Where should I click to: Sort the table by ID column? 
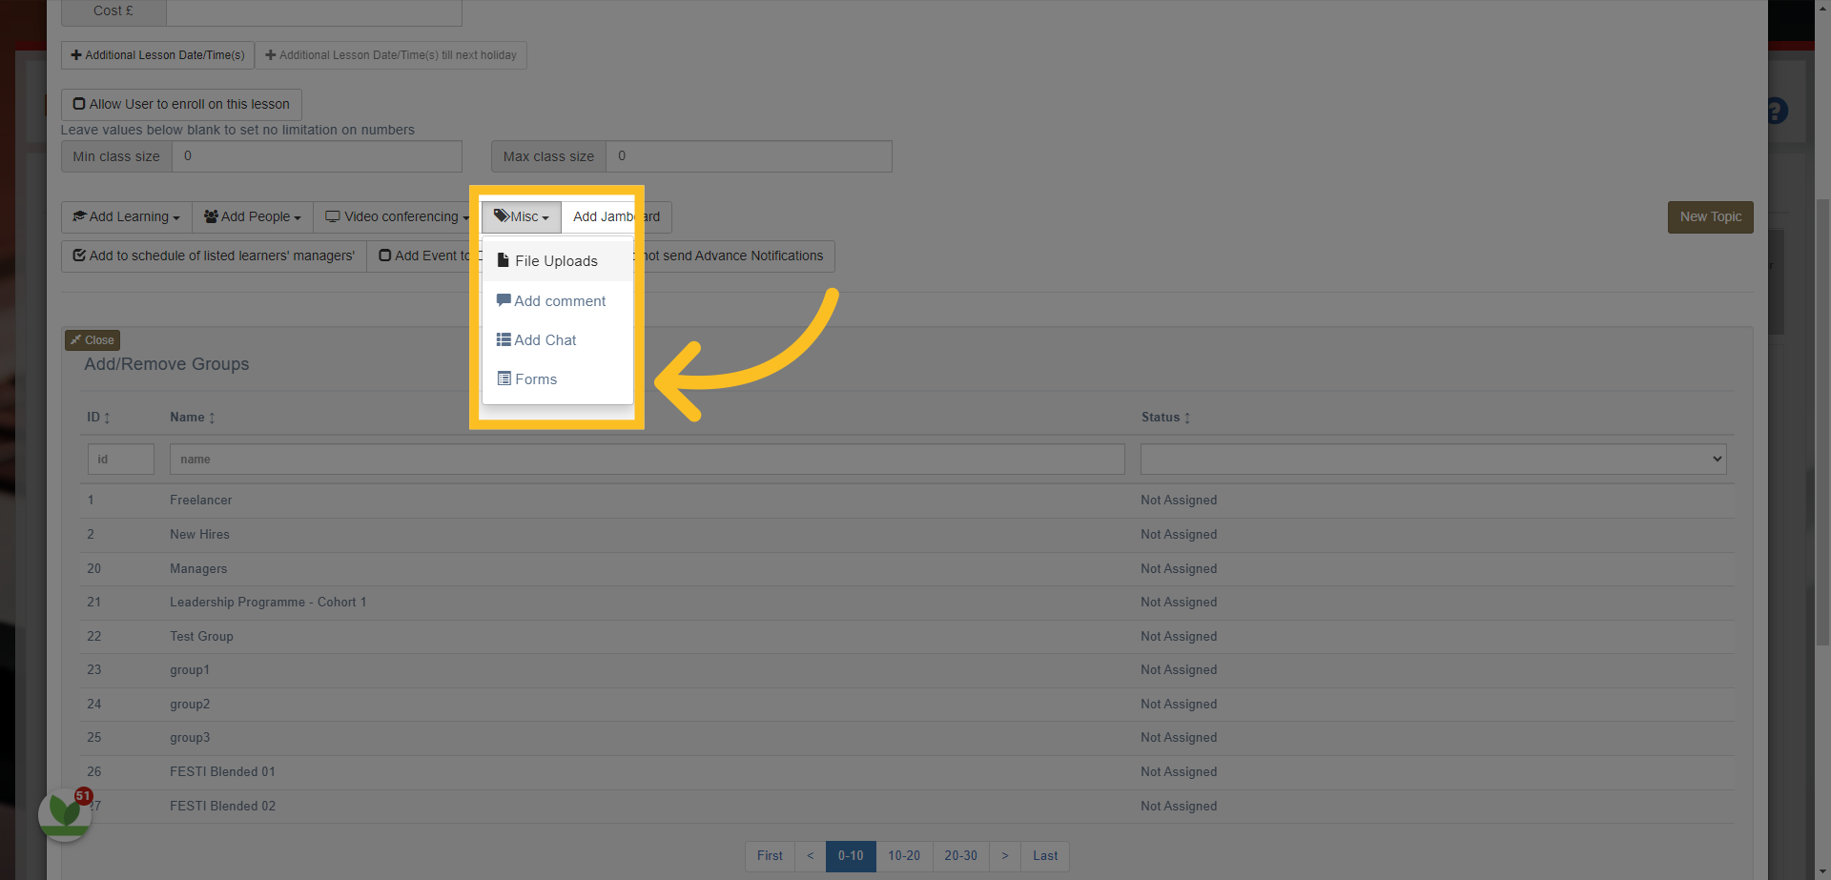(98, 418)
